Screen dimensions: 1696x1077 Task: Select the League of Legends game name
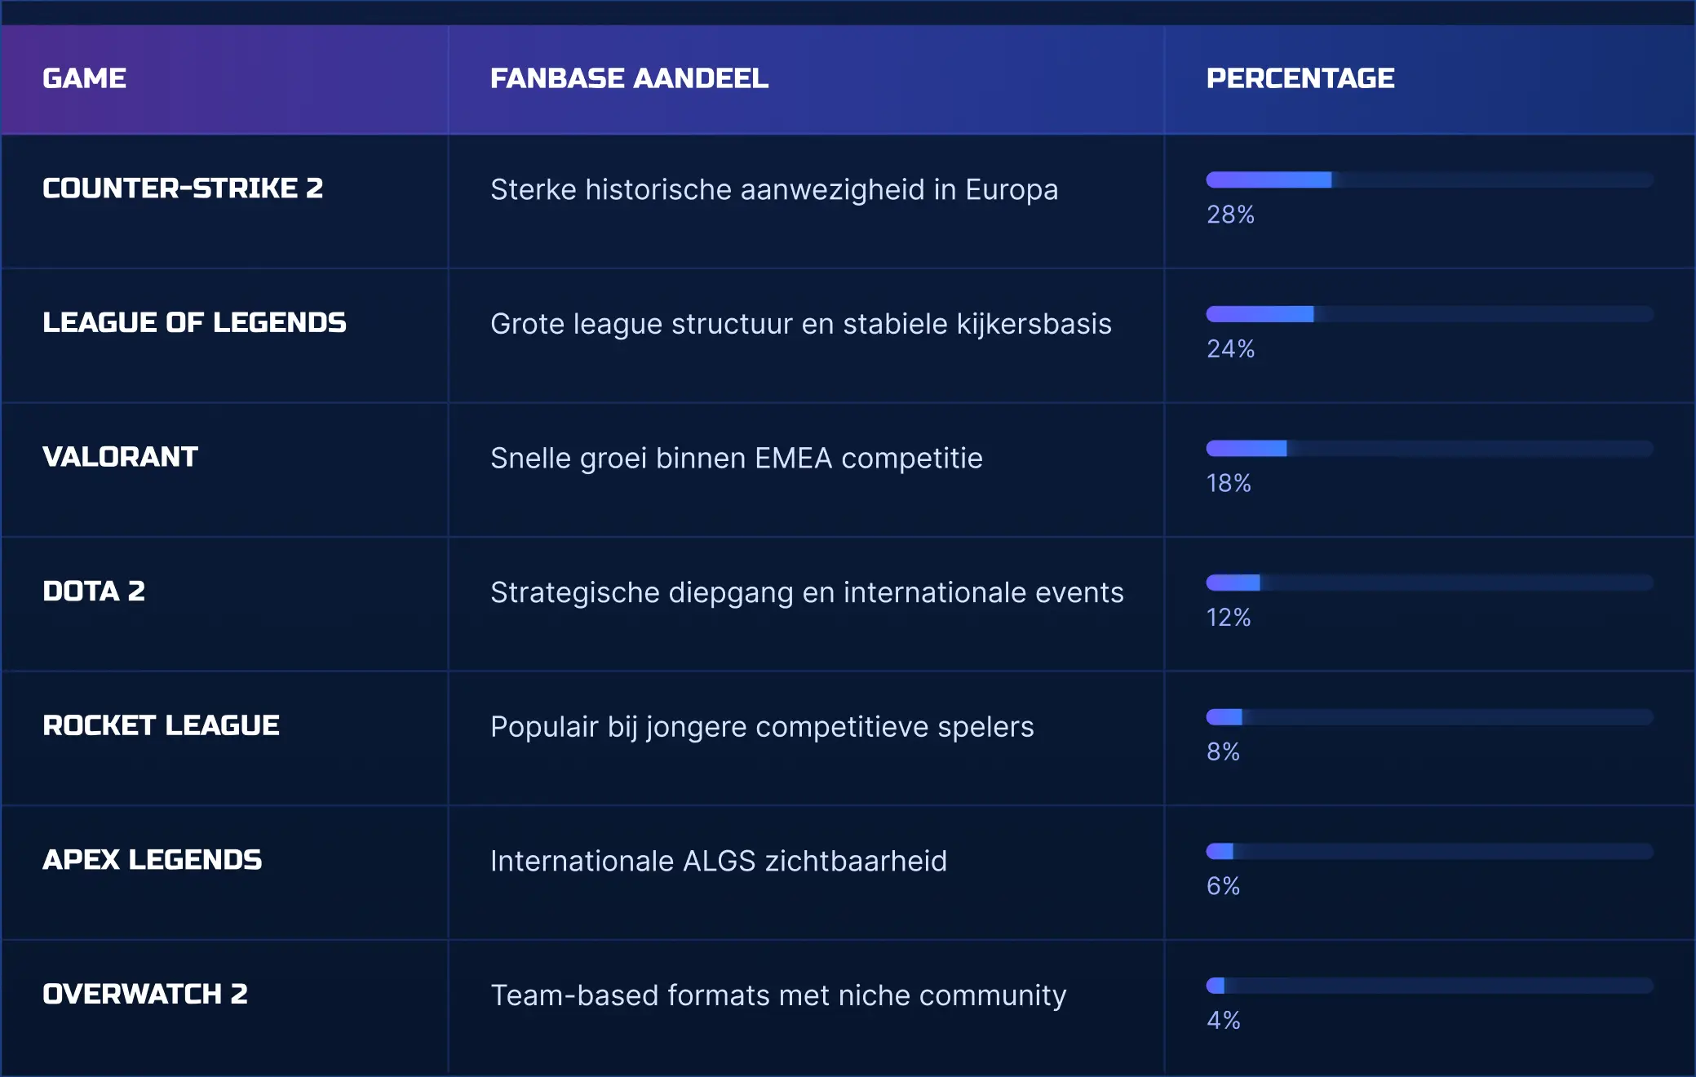[194, 323]
